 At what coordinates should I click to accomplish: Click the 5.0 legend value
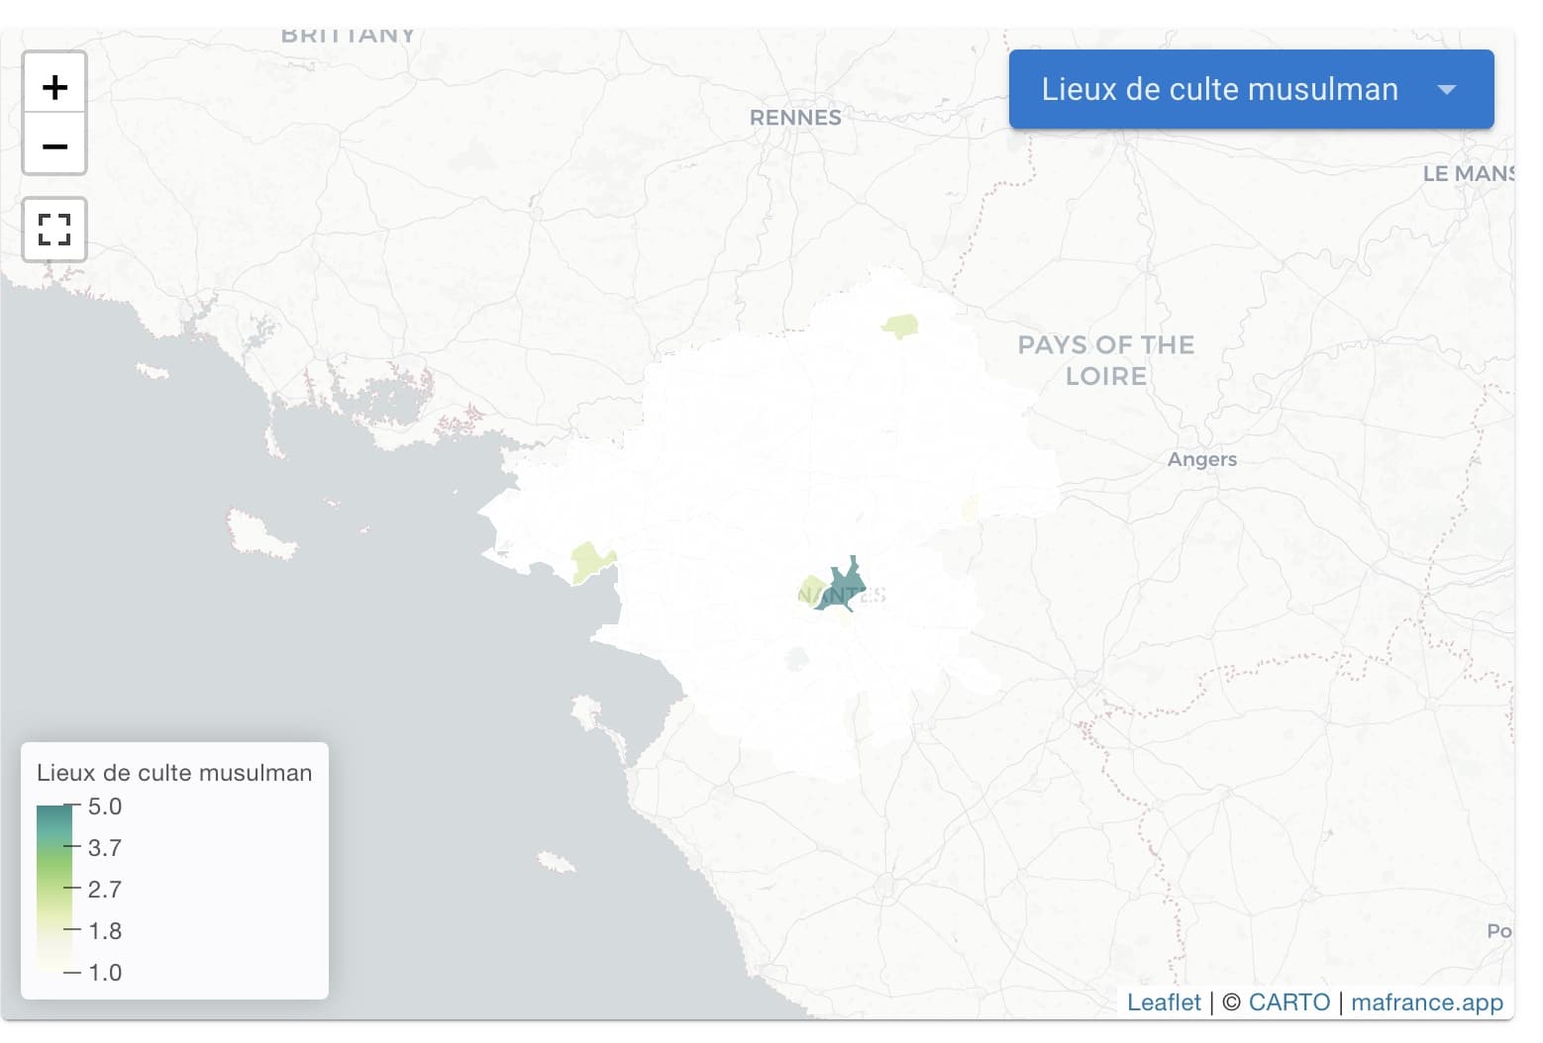[104, 806]
